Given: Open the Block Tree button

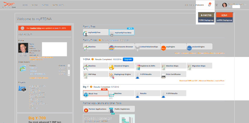Looking at the screenshot, I should point(96,93).
